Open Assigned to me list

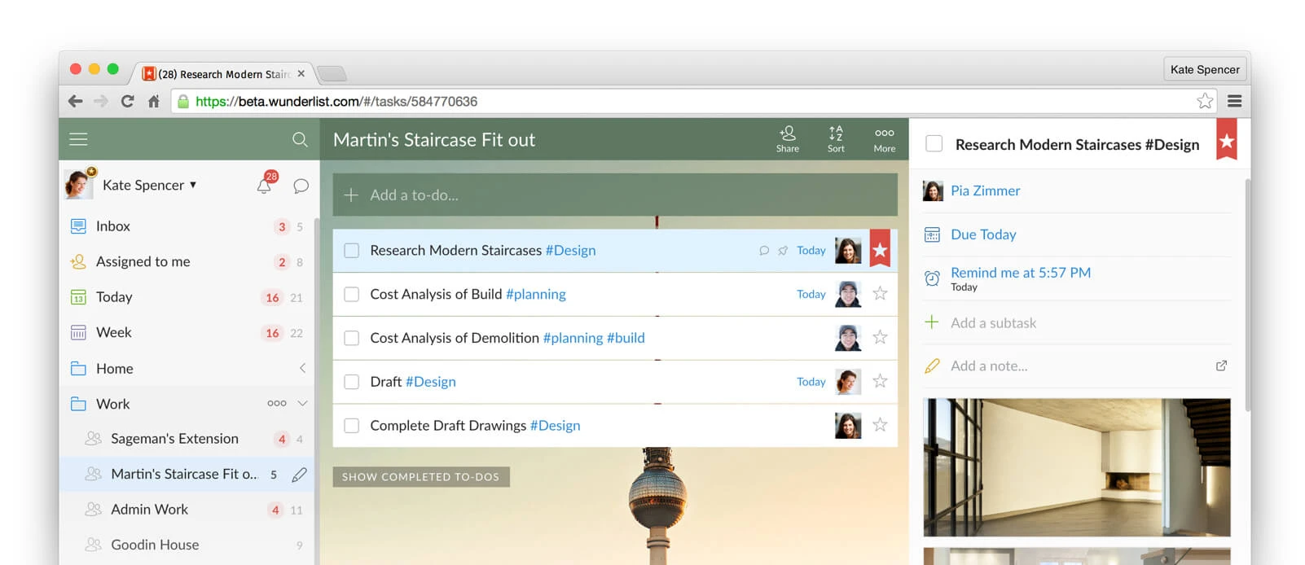187,261
